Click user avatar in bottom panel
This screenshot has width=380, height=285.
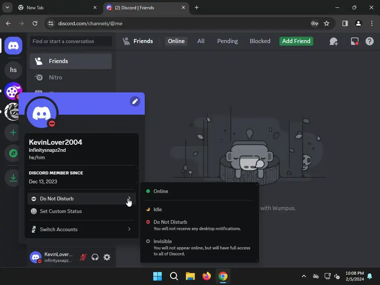pos(36,257)
